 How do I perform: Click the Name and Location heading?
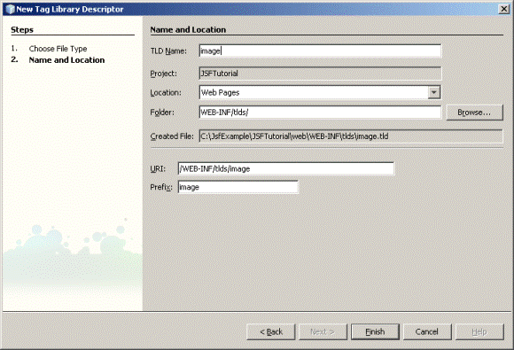pyautogui.click(x=188, y=30)
